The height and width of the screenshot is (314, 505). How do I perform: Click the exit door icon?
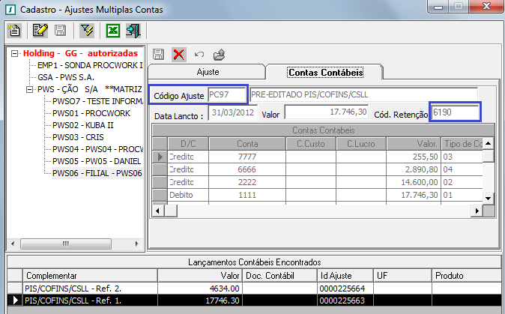[133, 31]
